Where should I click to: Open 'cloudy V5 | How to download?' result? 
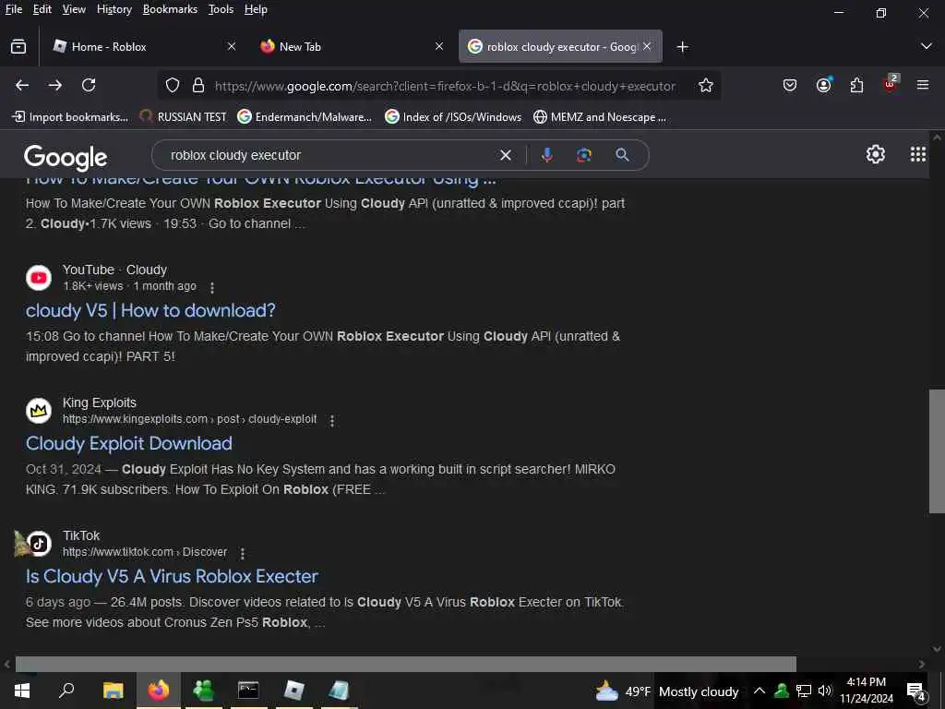[150, 310]
